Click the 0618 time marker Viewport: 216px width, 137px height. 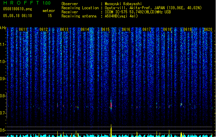tap(167, 29)
